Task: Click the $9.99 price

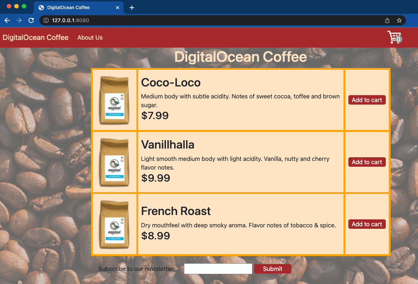Action: (x=155, y=178)
